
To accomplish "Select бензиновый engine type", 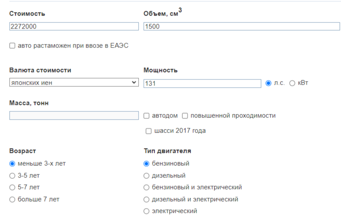I will coord(147,164).
